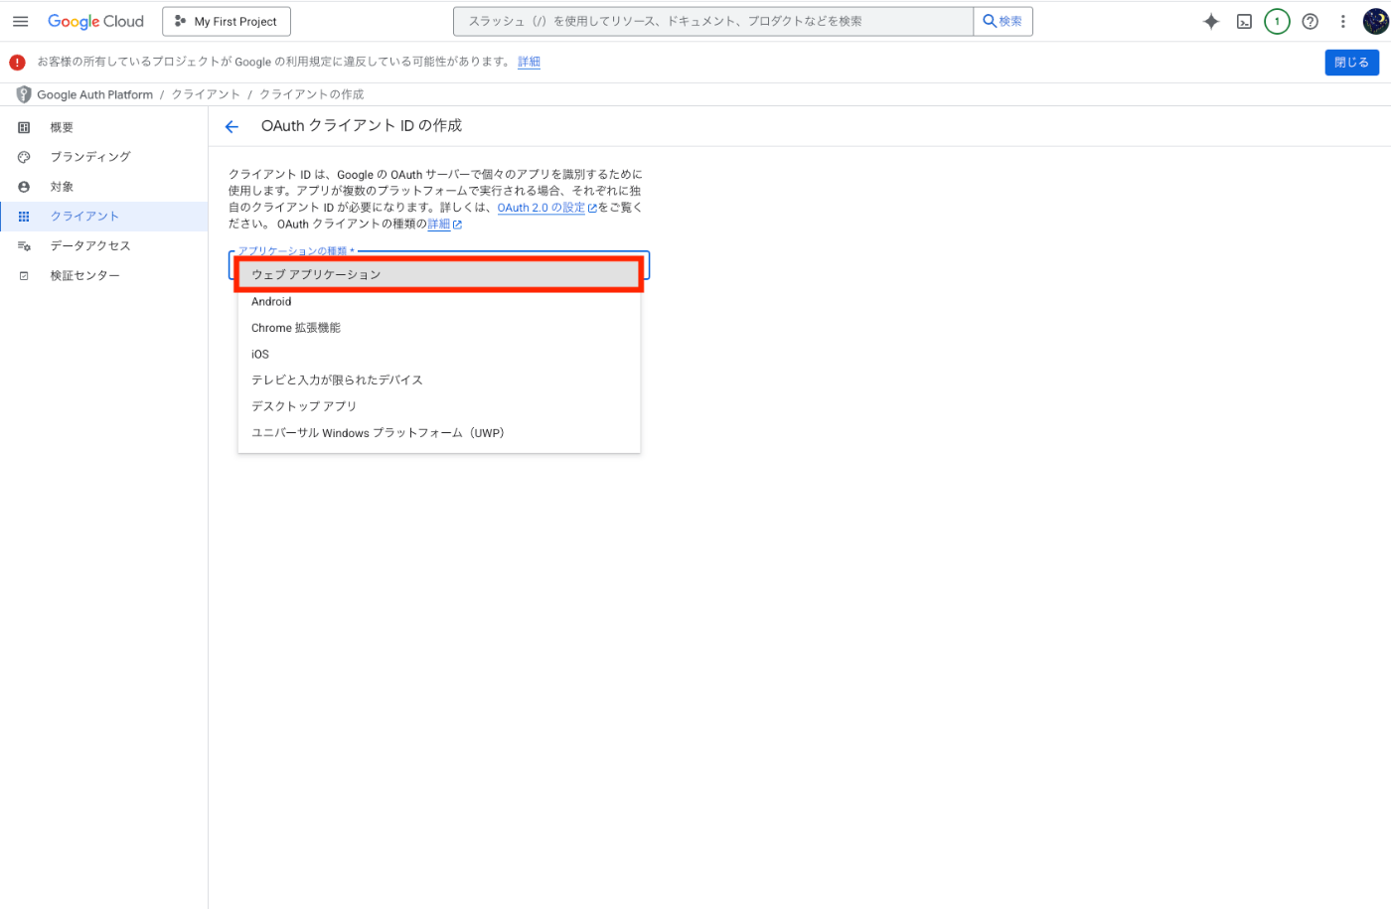Click the 概要 overview sidebar icon
Screen dimensions: 1391x909
(x=24, y=127)
